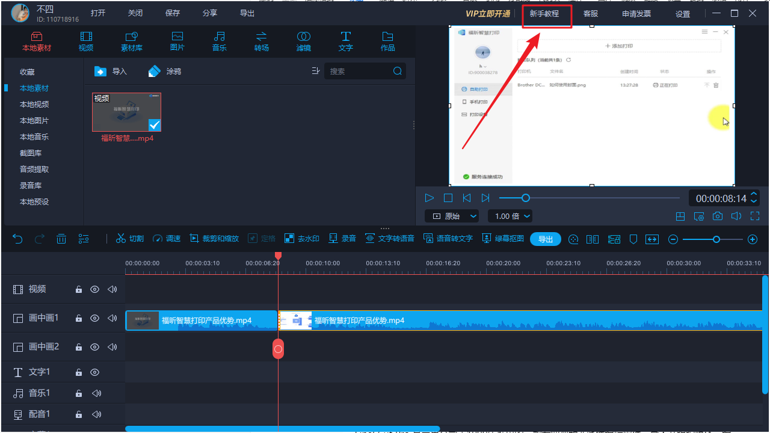
Task: Open the 新手教程 tutorial link
Action: (544, 13)
